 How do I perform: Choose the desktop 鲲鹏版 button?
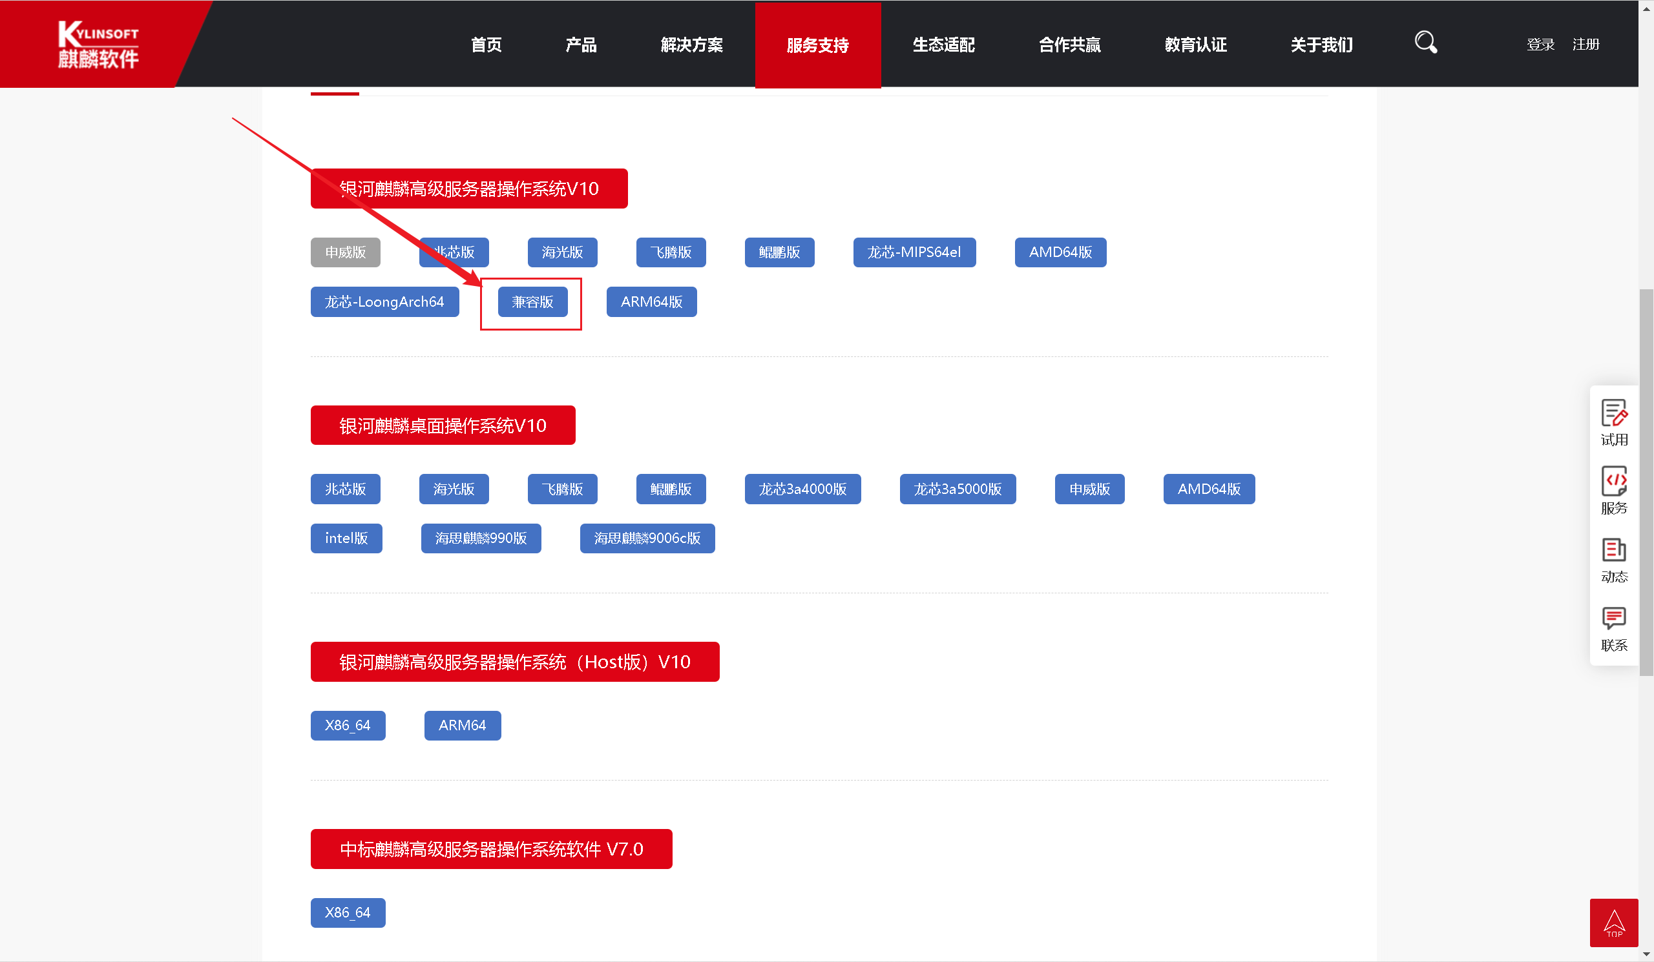pos(671,489)
